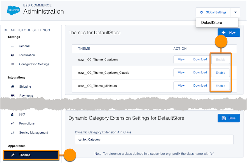Open Localization settings
The width and height of the screenshot is (247, 163).
[x=27, y=55]
